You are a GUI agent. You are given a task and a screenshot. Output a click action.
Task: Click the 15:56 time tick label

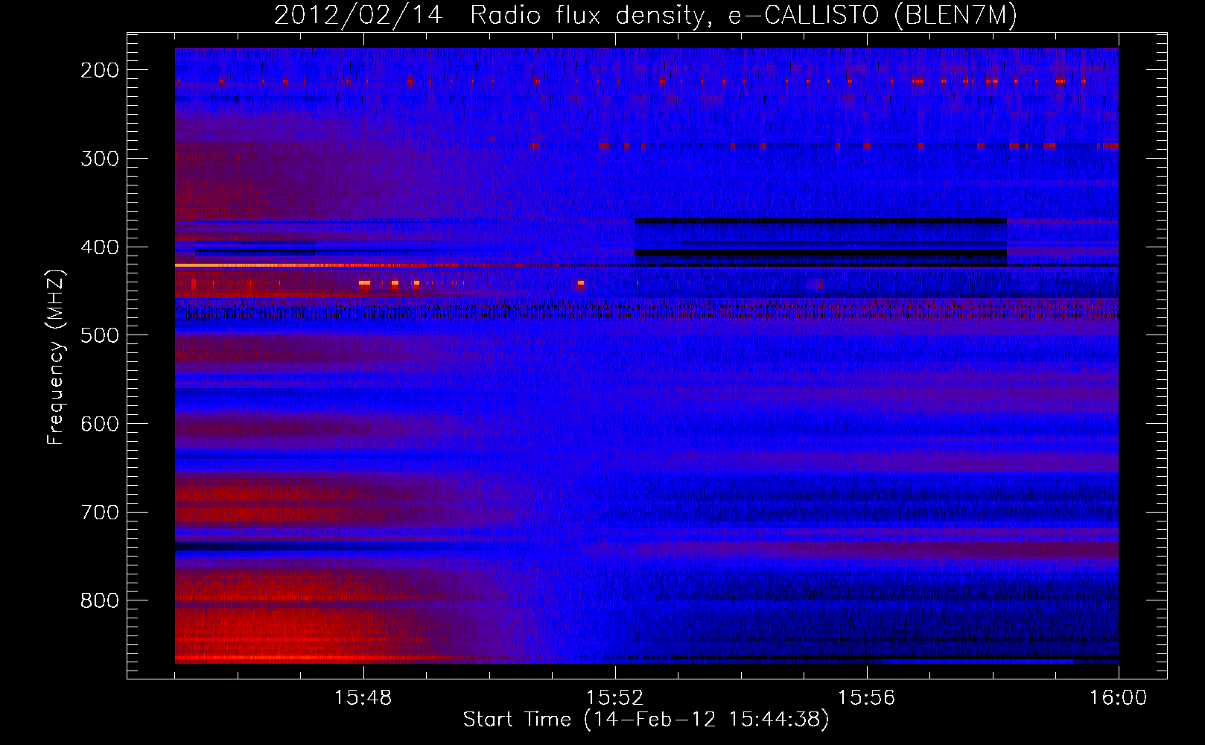coord(867,698)
